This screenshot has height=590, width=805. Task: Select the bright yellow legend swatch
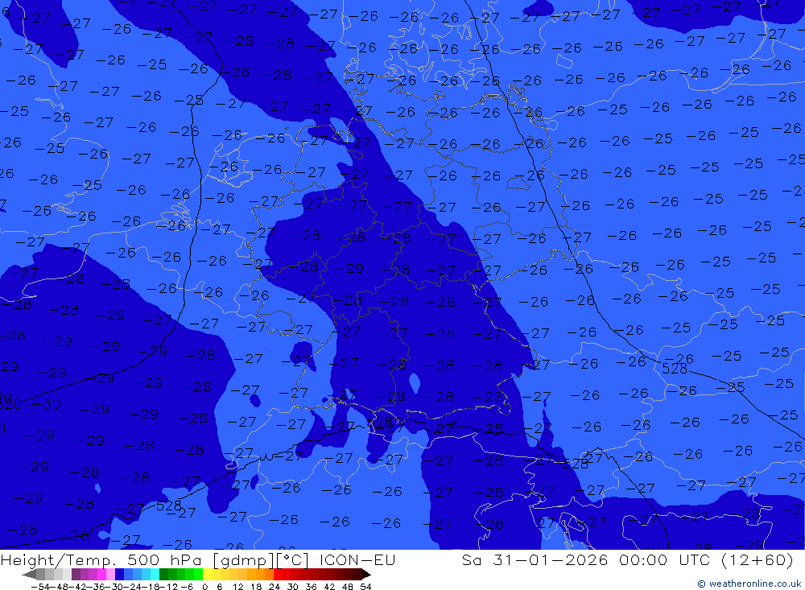[208, 575]
